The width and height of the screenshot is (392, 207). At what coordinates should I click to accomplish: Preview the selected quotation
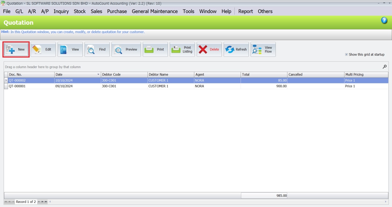point(126,49)
